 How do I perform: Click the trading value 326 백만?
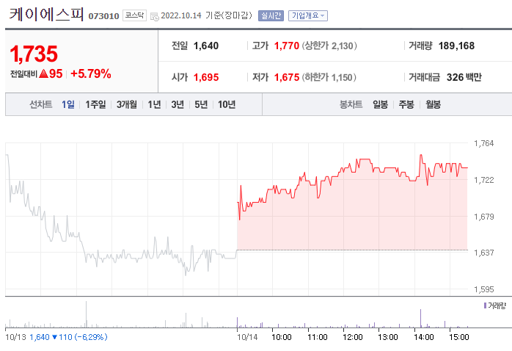(x=464, y=77)
